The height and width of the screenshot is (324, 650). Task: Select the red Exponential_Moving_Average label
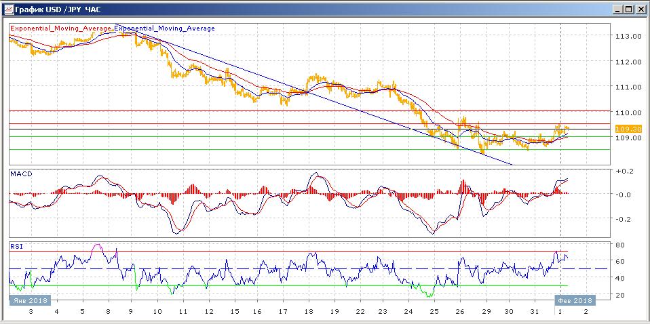click(x=60, y=28)
